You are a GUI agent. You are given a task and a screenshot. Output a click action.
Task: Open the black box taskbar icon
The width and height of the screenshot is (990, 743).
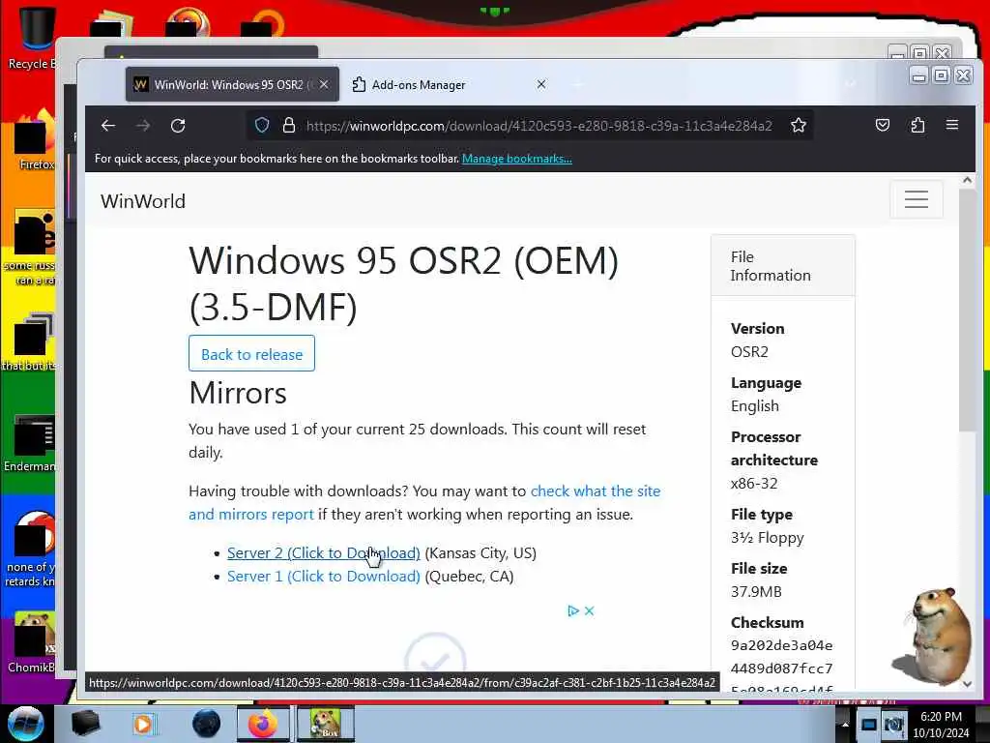85,724
